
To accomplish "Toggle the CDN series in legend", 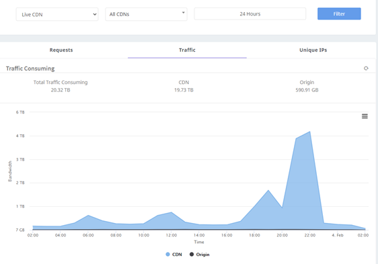I will point(174,255).
